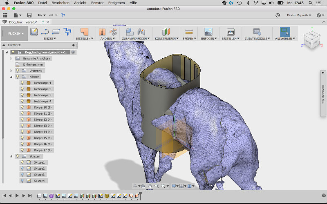Open the Fenster menu in menu bar
This screenshot has height=204, width=327.
97,3
